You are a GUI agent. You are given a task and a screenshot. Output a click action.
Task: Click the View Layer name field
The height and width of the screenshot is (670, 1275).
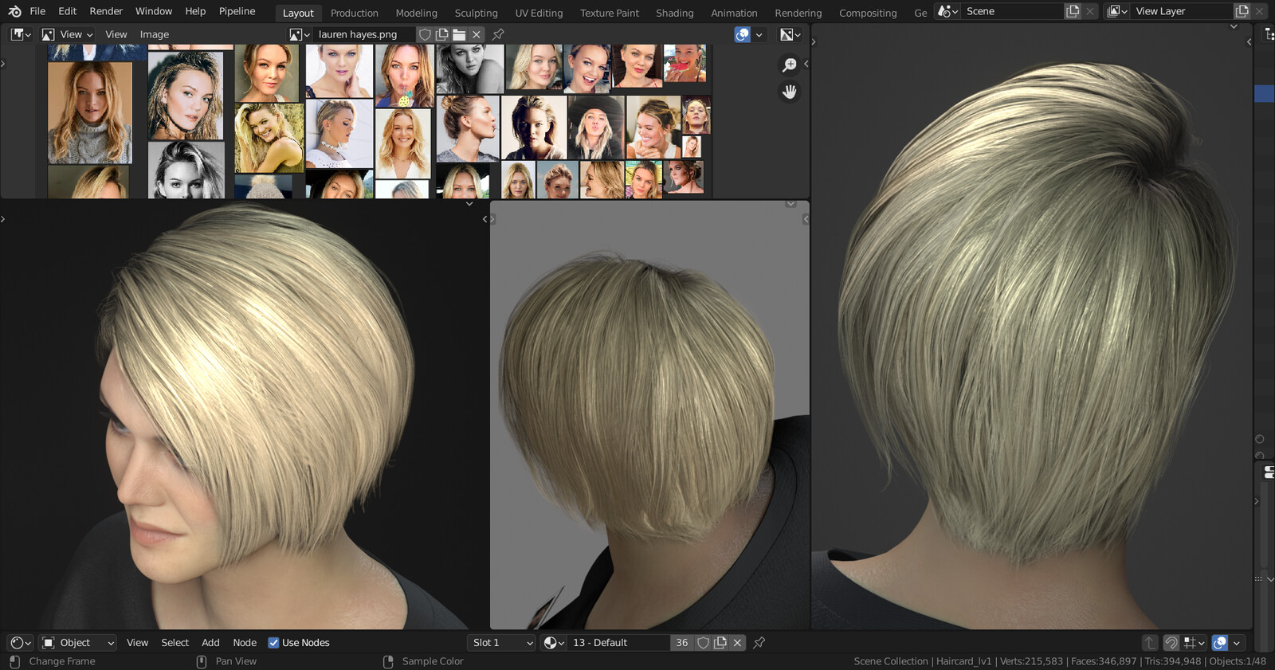click(x=1181, y=11)
